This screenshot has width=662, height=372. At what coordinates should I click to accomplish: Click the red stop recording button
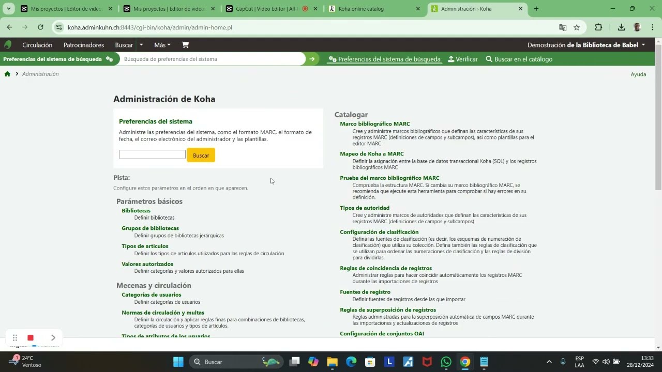[x=31, y=338]
